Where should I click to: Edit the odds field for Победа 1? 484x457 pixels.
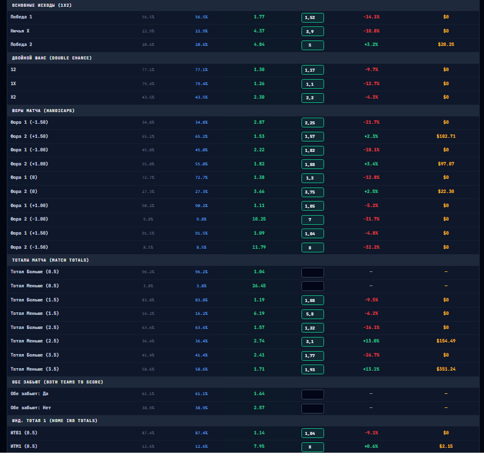(x=312, y=18)
